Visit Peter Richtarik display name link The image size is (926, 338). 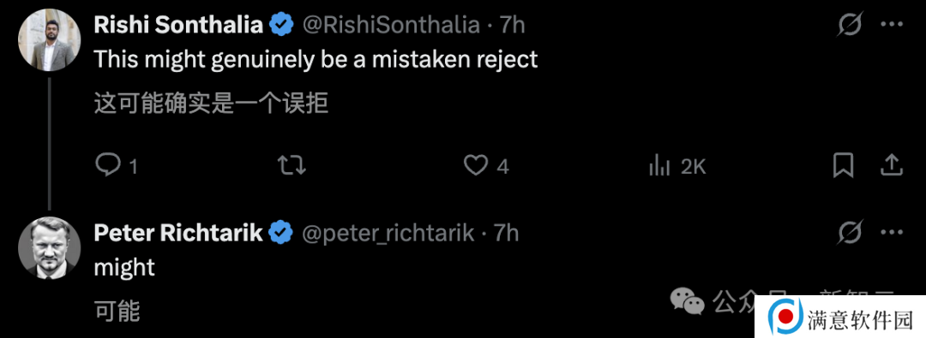(178, 233)
